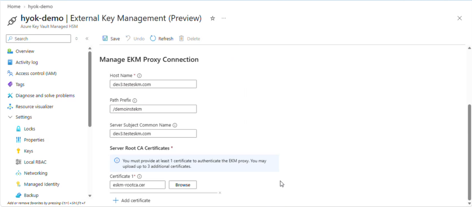Collapse the sidebar with double chevron
Viewport: 472px width, 207px height.
coord(87,39)
